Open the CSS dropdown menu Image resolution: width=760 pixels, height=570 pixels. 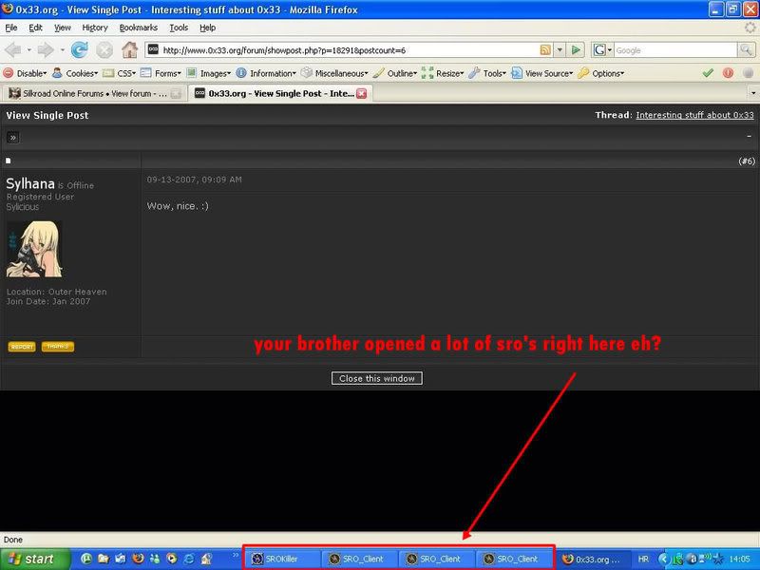(120, 73)
